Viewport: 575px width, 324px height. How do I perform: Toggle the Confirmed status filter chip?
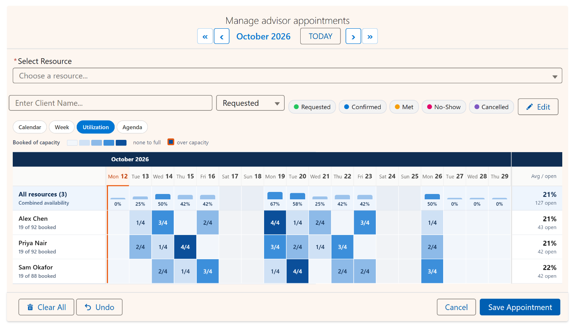tap(363, 107)
